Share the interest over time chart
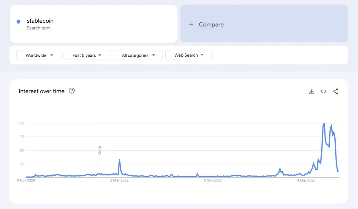 click(335, 92)
